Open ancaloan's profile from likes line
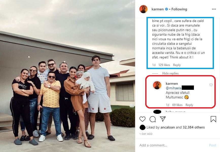Screen dimensions: 220x152 [168, 127]
